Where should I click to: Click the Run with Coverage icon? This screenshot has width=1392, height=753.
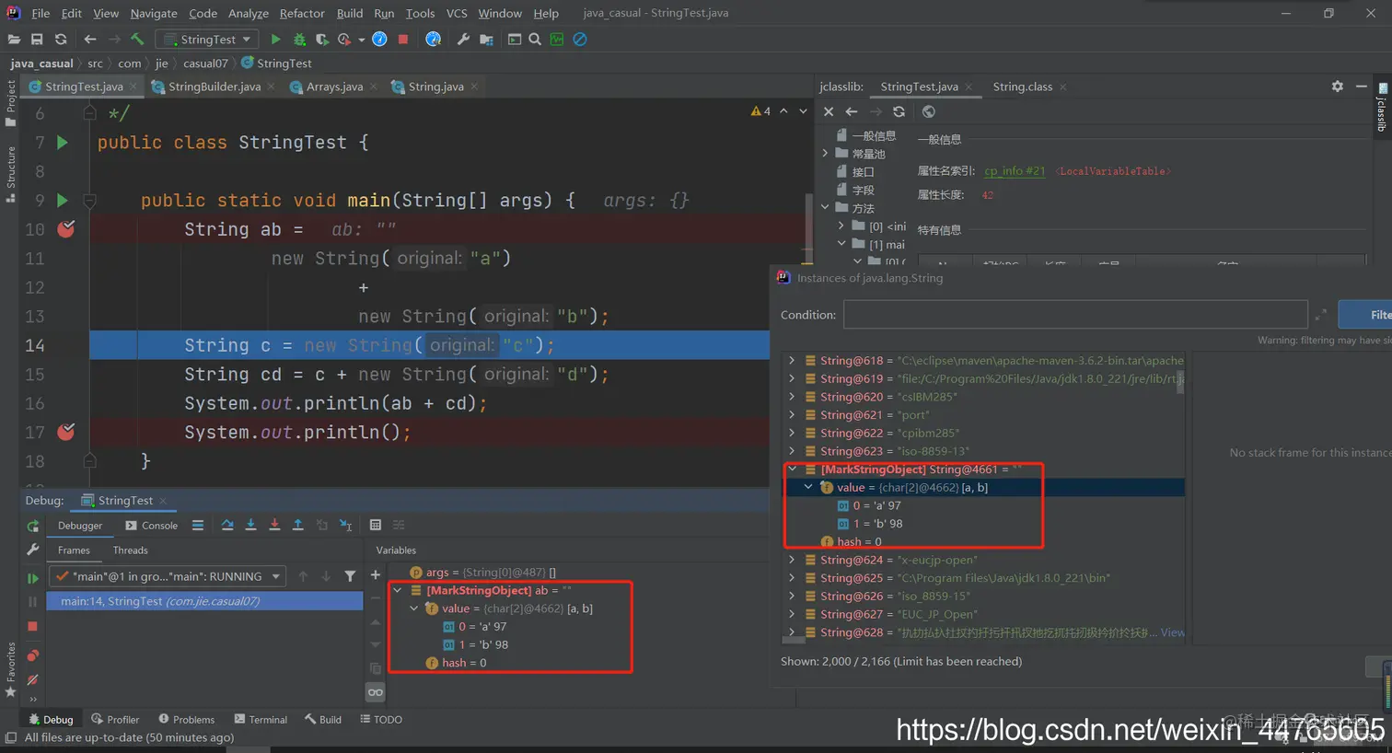click(321, 40)
